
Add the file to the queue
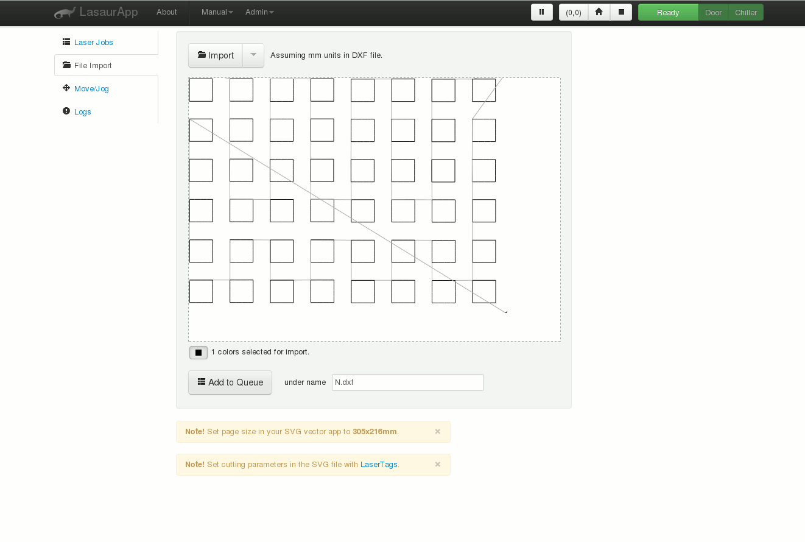tap(230, 382)
